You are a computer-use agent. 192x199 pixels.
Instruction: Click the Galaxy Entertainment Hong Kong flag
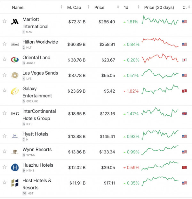point(184,91)
